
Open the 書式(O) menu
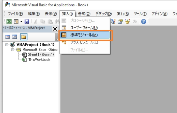[x=84, y=14]
